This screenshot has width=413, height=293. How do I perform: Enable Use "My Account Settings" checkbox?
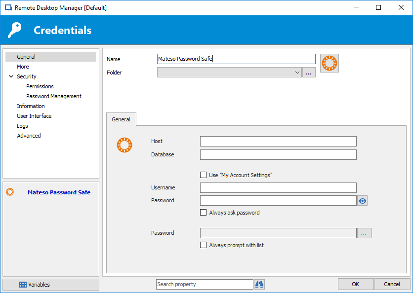[203, 175]
